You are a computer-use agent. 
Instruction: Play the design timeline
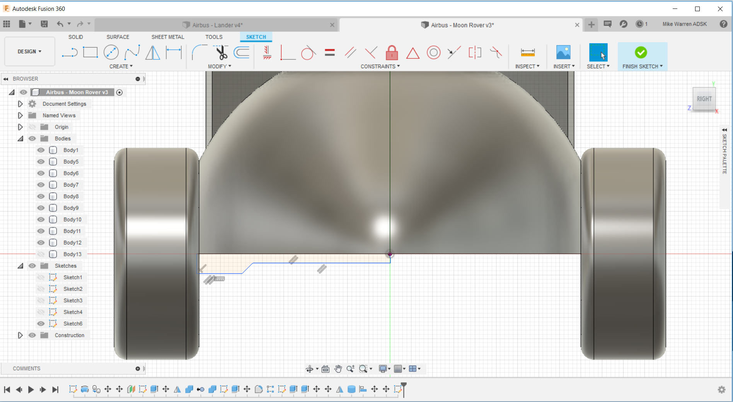31,390
